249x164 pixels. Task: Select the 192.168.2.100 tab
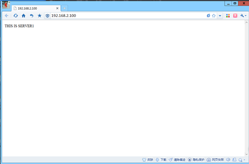click(x=36, y=8)
